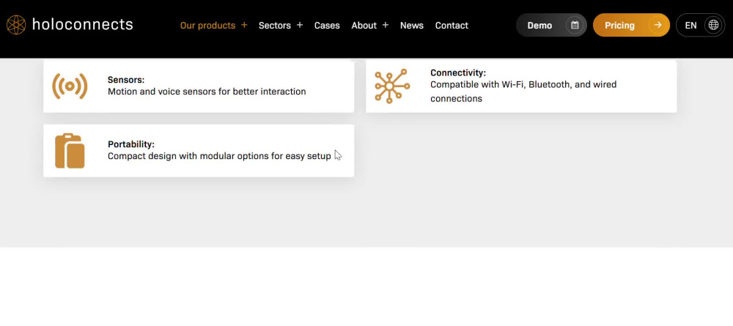Image resolution: width=733 pixels, height=326 pixels.
Task: Select the Sensors heading text
Action: [126, 80]
